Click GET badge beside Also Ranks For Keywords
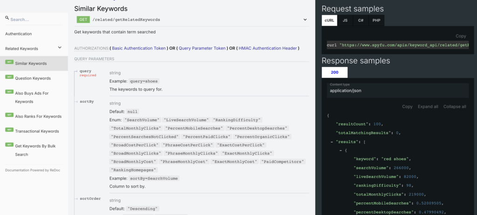Image resolution: width=477 pixels, height=215 pixels. click(9, 115)
